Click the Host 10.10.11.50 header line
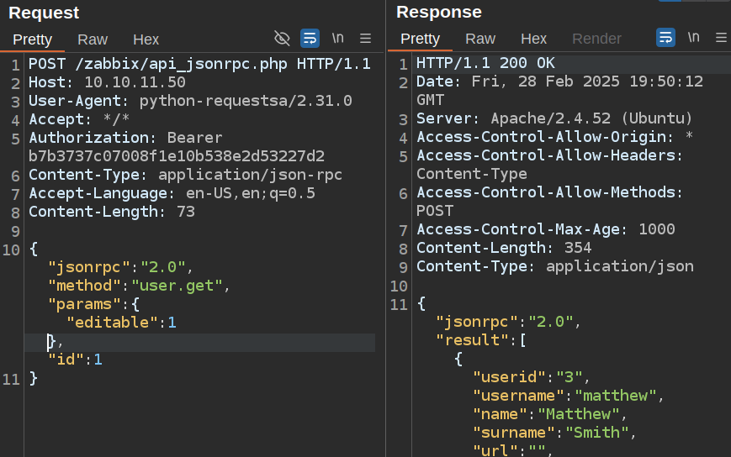 coord(107,82)
